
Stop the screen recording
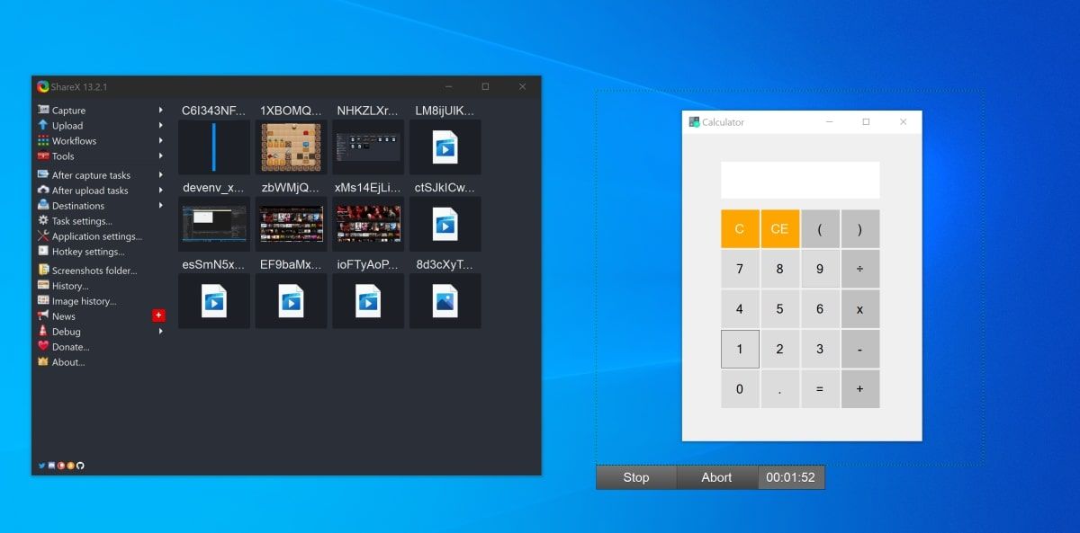point(636,477)
